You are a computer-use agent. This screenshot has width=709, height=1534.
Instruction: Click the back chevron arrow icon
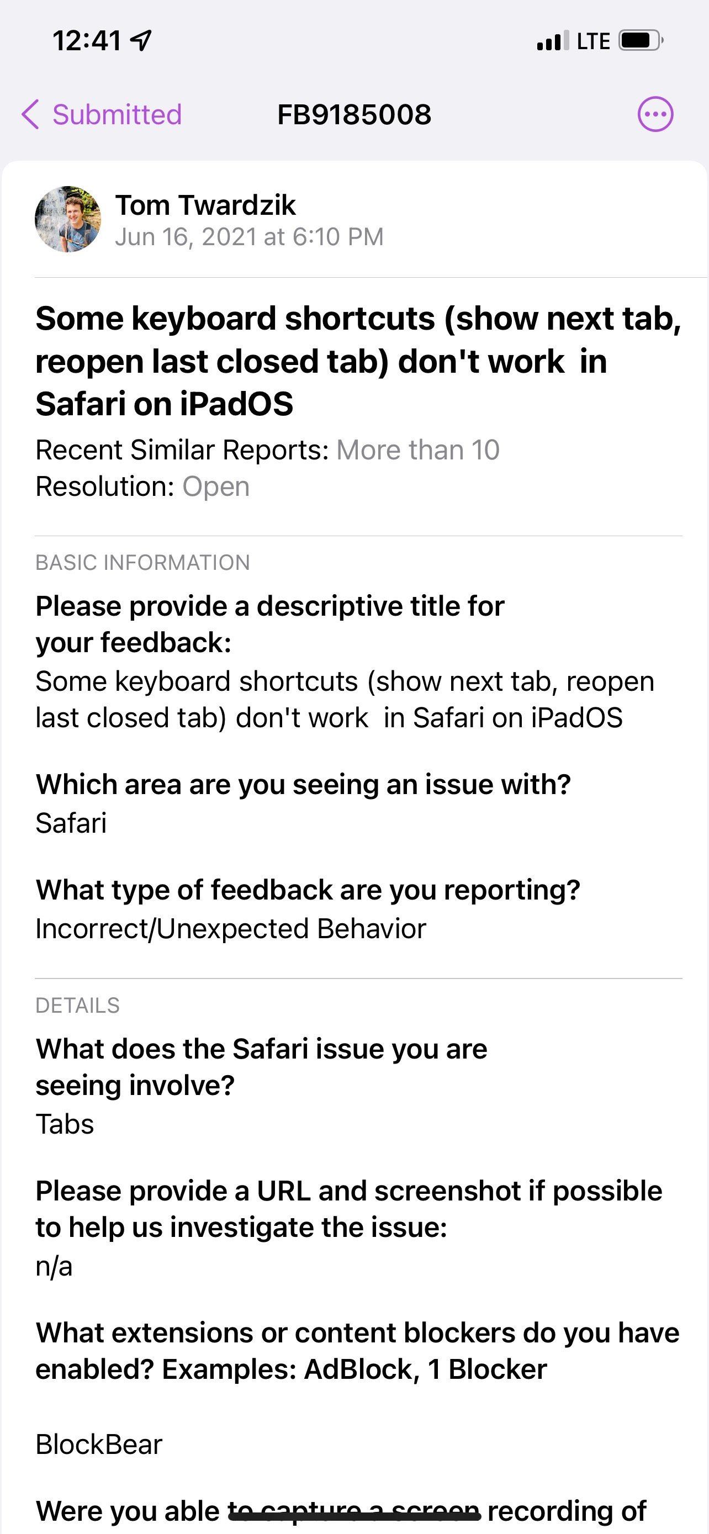coord(31,114)
